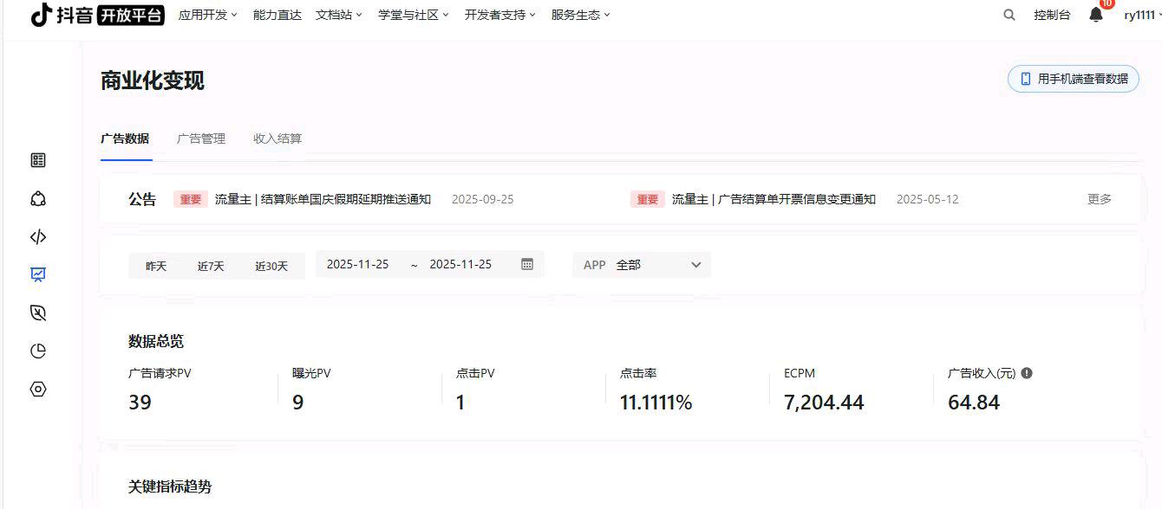Switch to the 广告管理 tab

click(200, 138)
